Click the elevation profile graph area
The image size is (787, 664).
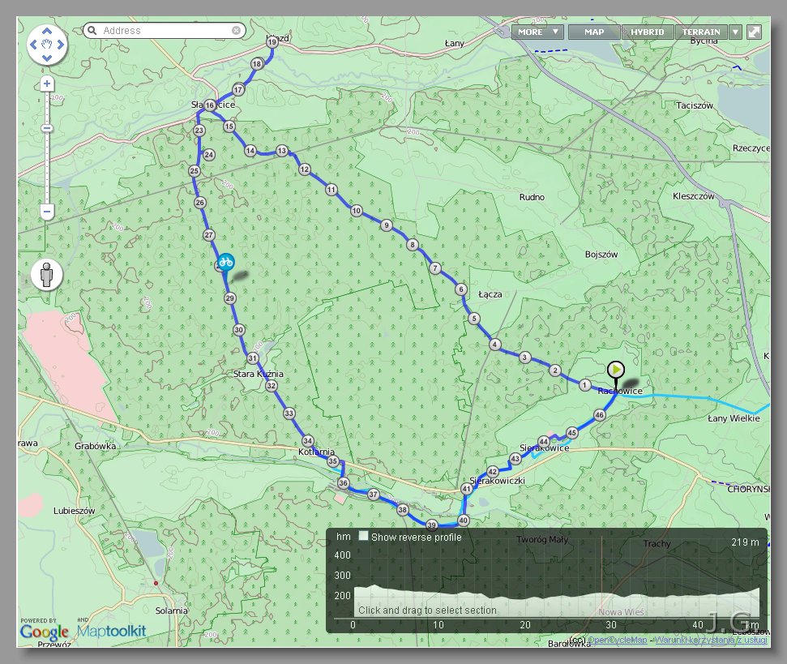coord(556,602)
